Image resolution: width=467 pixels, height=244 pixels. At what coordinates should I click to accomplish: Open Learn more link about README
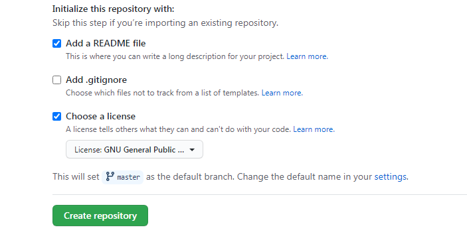coord(307,56)
